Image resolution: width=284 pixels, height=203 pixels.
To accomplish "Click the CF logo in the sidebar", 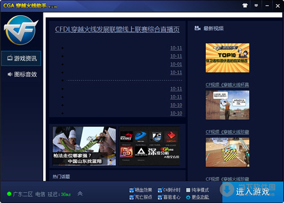I will point(21,30).
